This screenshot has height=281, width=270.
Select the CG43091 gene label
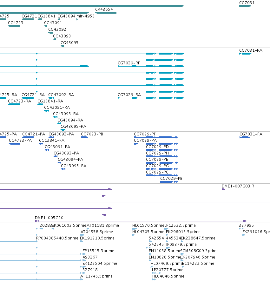(x=53, y=23)
